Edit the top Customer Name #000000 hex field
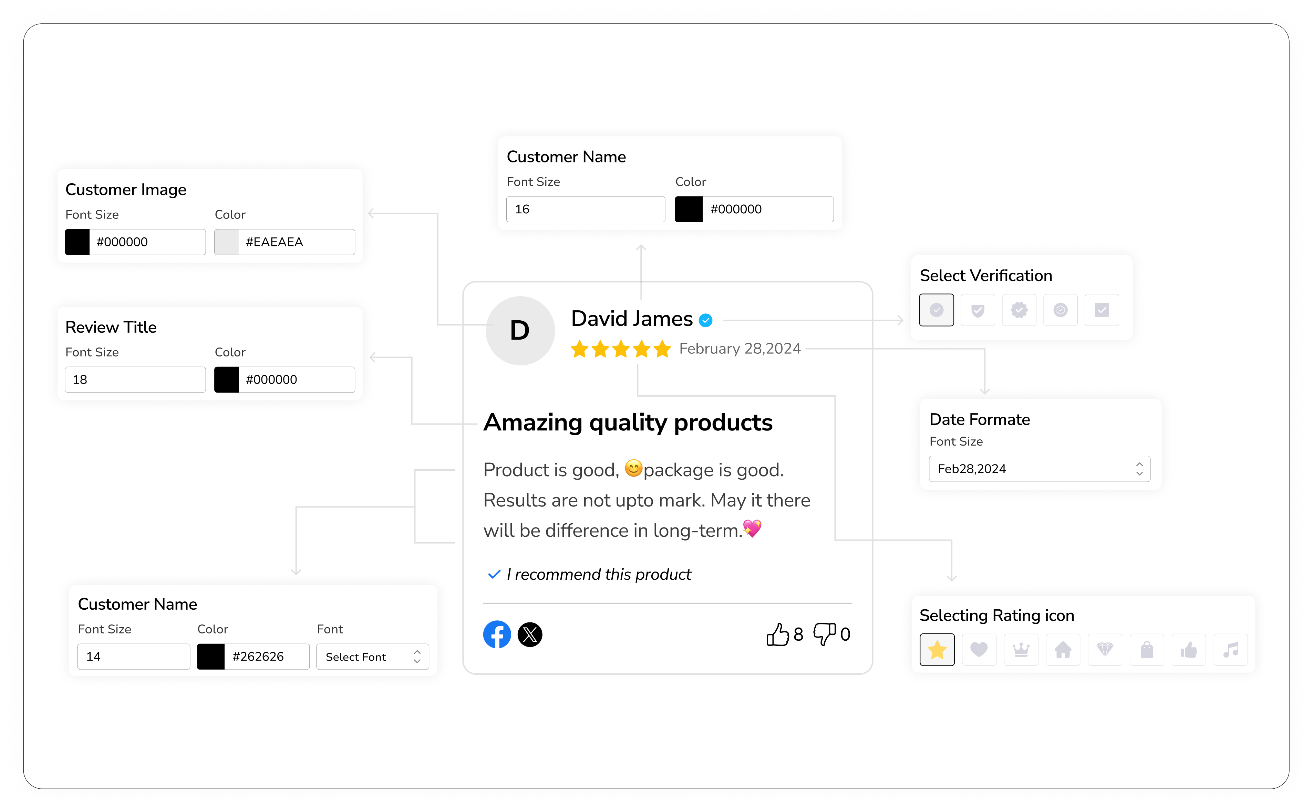 (x=768, y=210)
